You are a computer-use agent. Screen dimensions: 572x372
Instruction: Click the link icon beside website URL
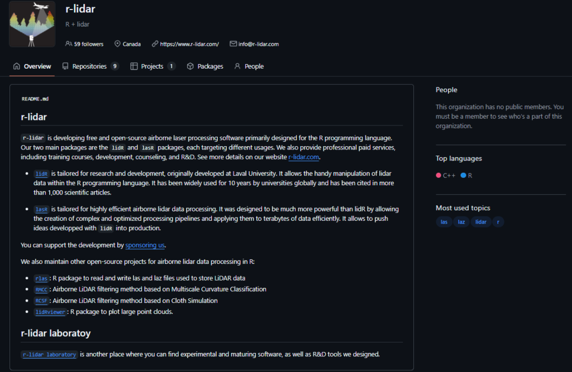tap(154, 44)
